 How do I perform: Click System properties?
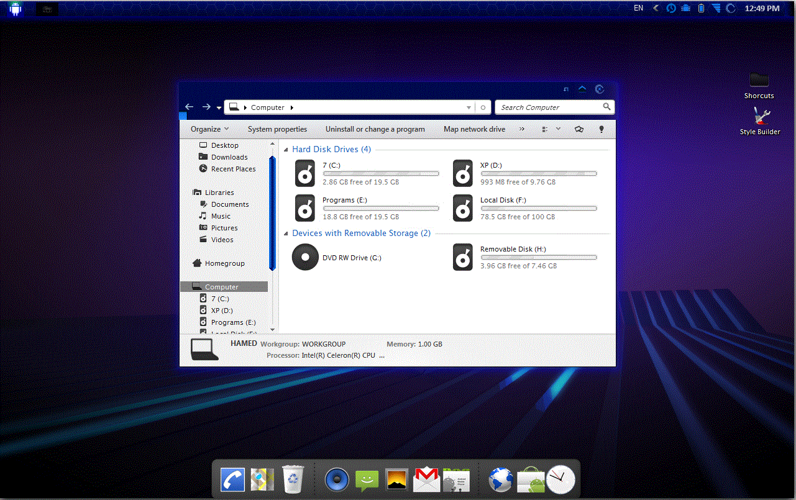coord(277,129)
